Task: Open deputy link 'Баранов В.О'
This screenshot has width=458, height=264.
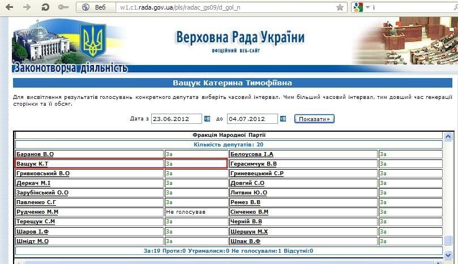Action: (x=35, y=154)
